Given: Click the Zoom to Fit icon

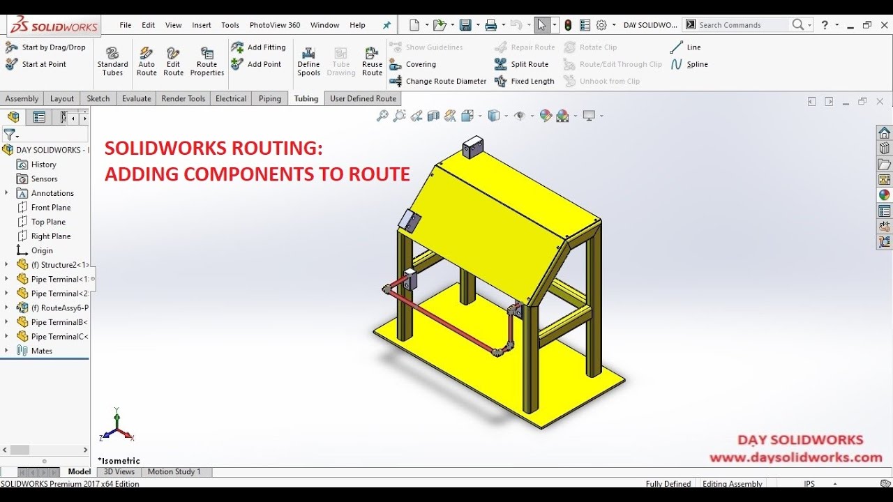Looking at the screenshot, I should tap(382, 116).
